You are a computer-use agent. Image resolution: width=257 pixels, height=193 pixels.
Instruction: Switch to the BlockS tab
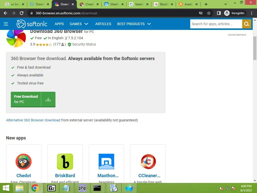(164, 4)
